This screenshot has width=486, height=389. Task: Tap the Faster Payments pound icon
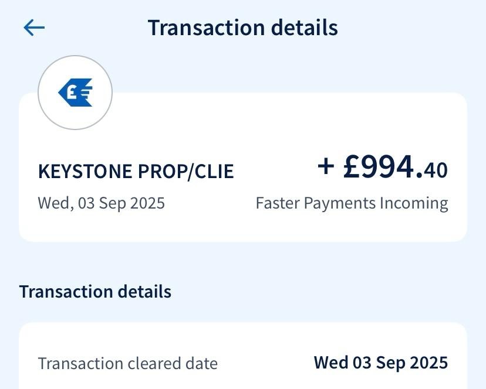pyautogui.click(x=75, y=93)
